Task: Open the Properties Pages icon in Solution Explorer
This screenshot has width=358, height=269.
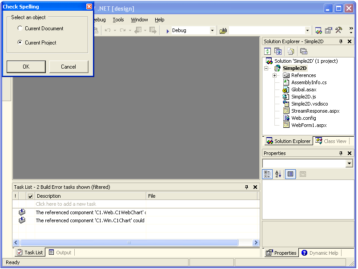Action: pyautogui.click(x=305, y=51)
